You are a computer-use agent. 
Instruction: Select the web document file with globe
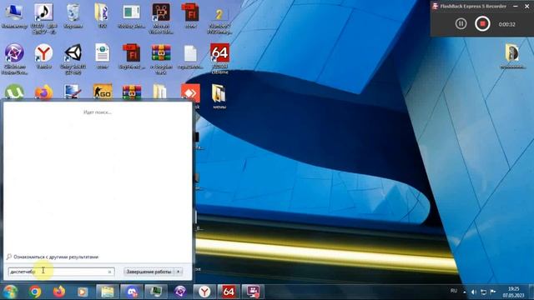coord(102,56)
